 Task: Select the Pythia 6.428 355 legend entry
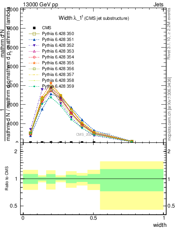click(58, 63)
